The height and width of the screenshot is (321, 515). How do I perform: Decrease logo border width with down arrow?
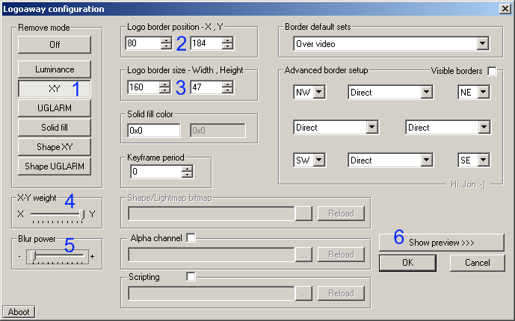[165, 90]
